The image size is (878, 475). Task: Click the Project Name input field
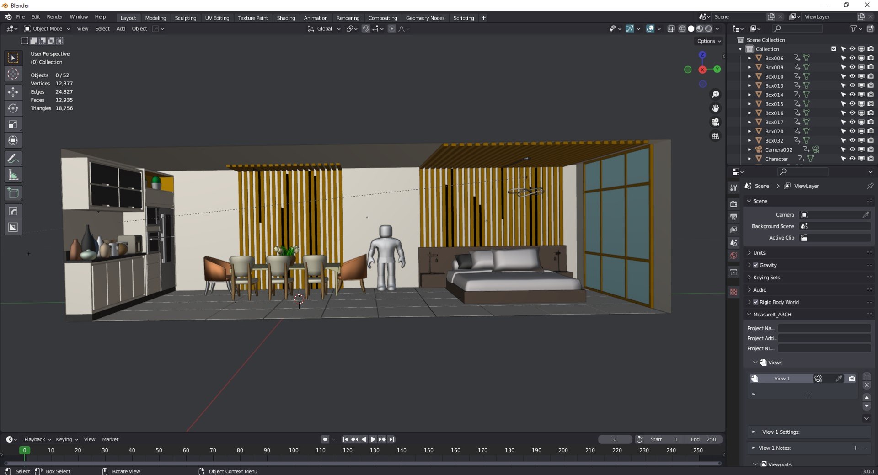pos(824,328)
